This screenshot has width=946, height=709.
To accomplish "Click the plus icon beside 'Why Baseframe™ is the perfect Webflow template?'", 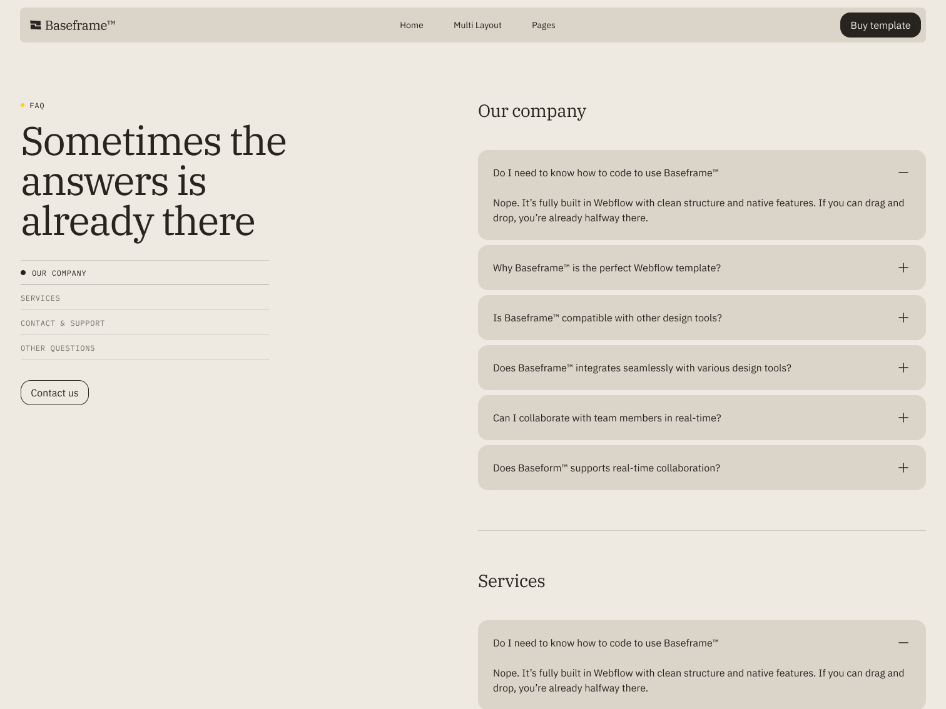I will 903,268.
